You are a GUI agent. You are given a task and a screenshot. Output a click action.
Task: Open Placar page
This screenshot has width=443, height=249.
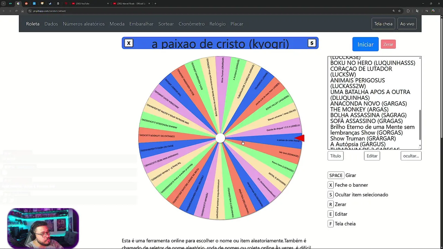(237, 24)
